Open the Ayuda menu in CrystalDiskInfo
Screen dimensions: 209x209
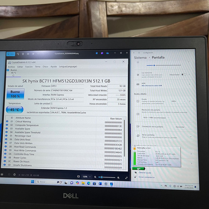(x=54, y=66)
